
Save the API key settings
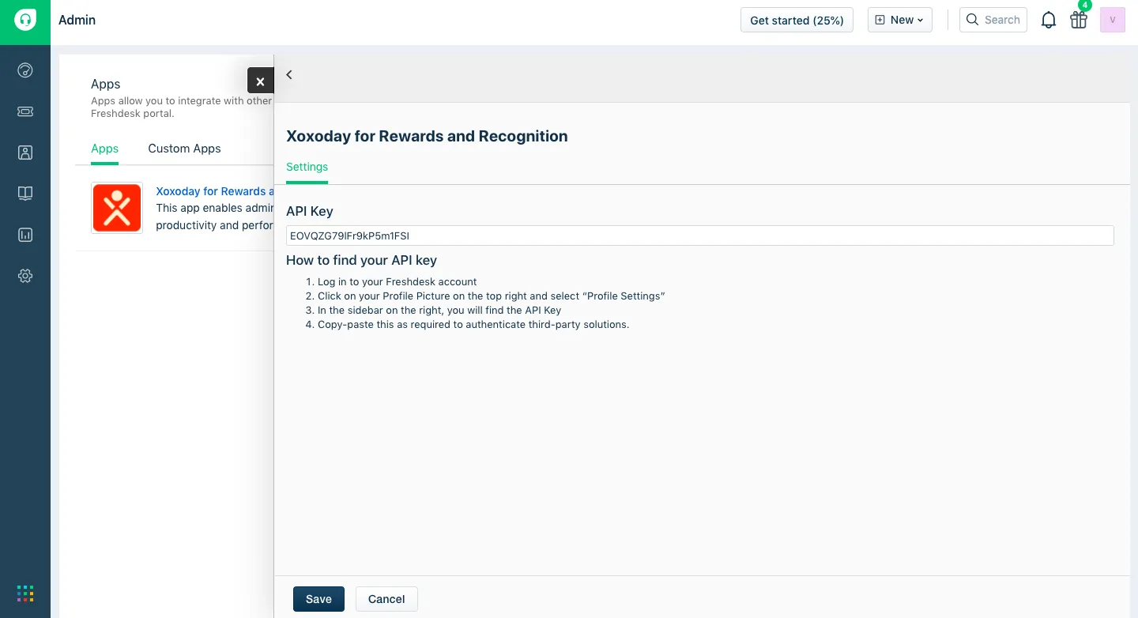coord(318,599)
